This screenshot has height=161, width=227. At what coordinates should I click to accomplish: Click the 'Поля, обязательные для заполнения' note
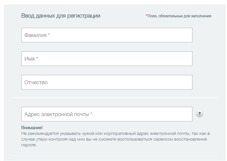tap(178, 16)
